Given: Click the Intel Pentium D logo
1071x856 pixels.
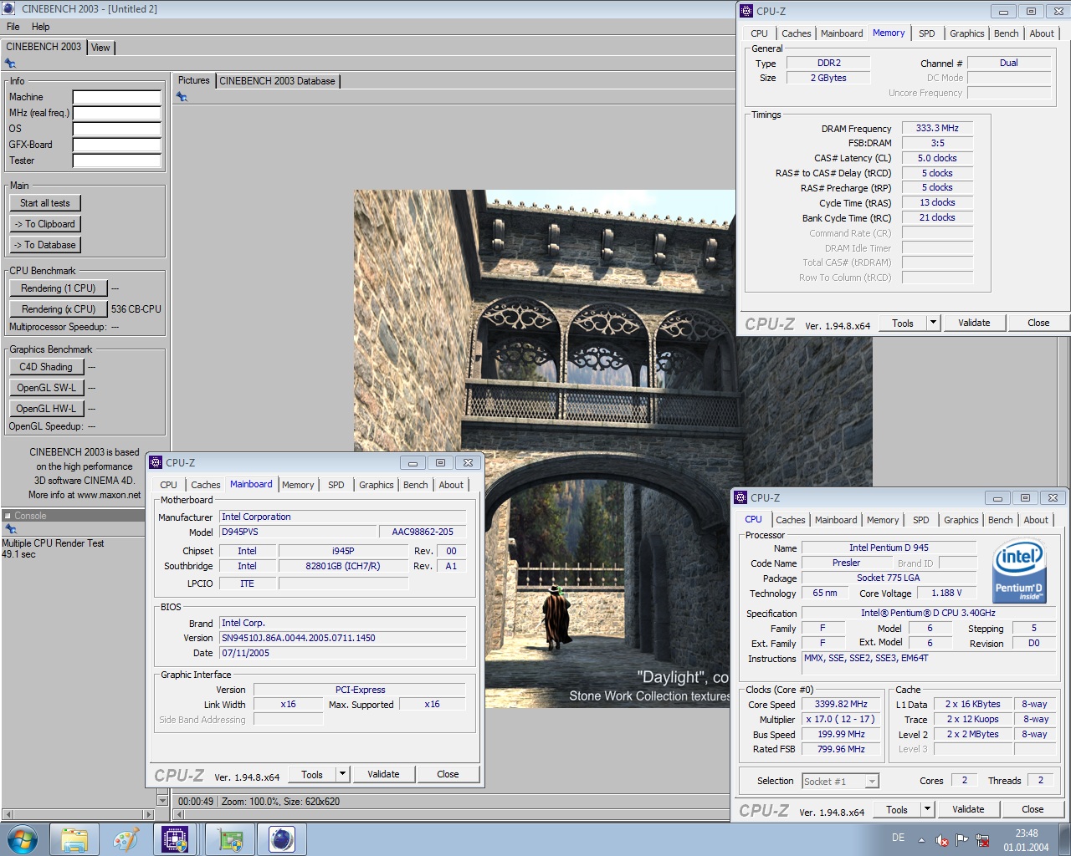Looking at the screenshot, I should click(1018, 572).
